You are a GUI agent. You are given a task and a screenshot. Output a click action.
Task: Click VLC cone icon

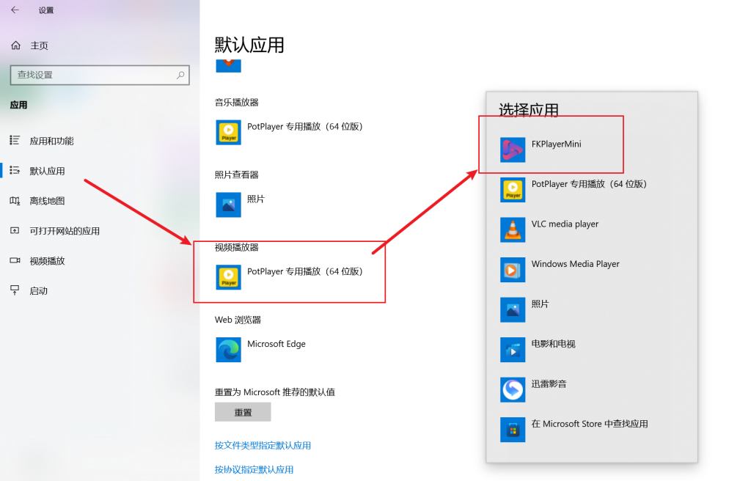click(x=513, y=230)
